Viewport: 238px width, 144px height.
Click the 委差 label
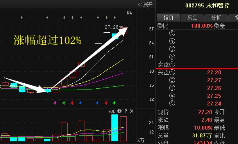pyautogui.click(x=219, y=26)
